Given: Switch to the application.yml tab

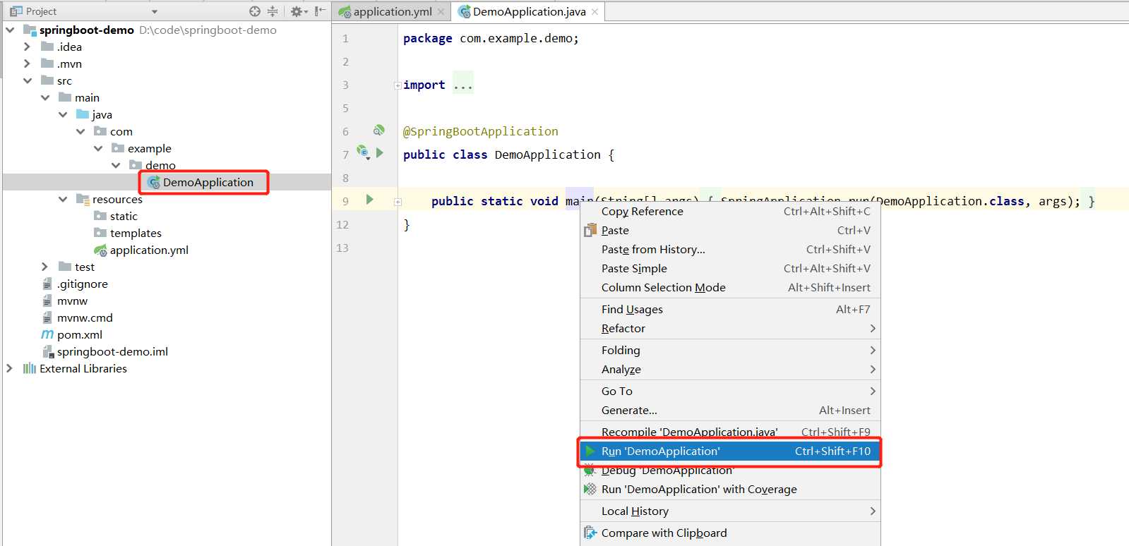Looking at the screenshot, I should (x=393, y=11).
